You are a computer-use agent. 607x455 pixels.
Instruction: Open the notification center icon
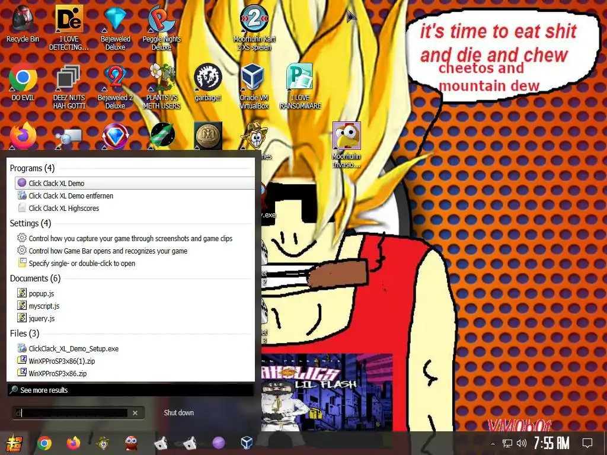point(587,443)
